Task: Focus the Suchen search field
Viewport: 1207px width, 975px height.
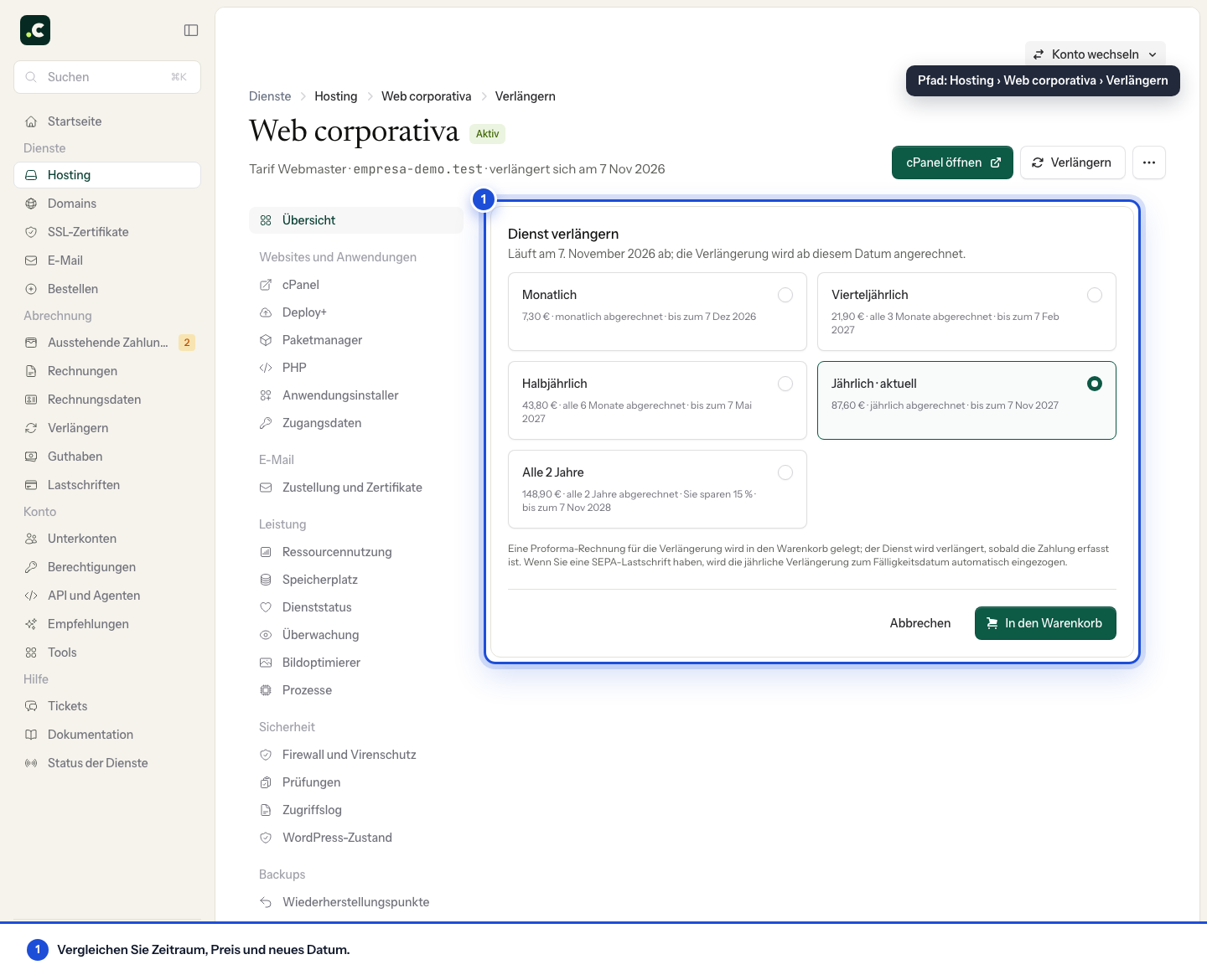Action: point(107,77)
